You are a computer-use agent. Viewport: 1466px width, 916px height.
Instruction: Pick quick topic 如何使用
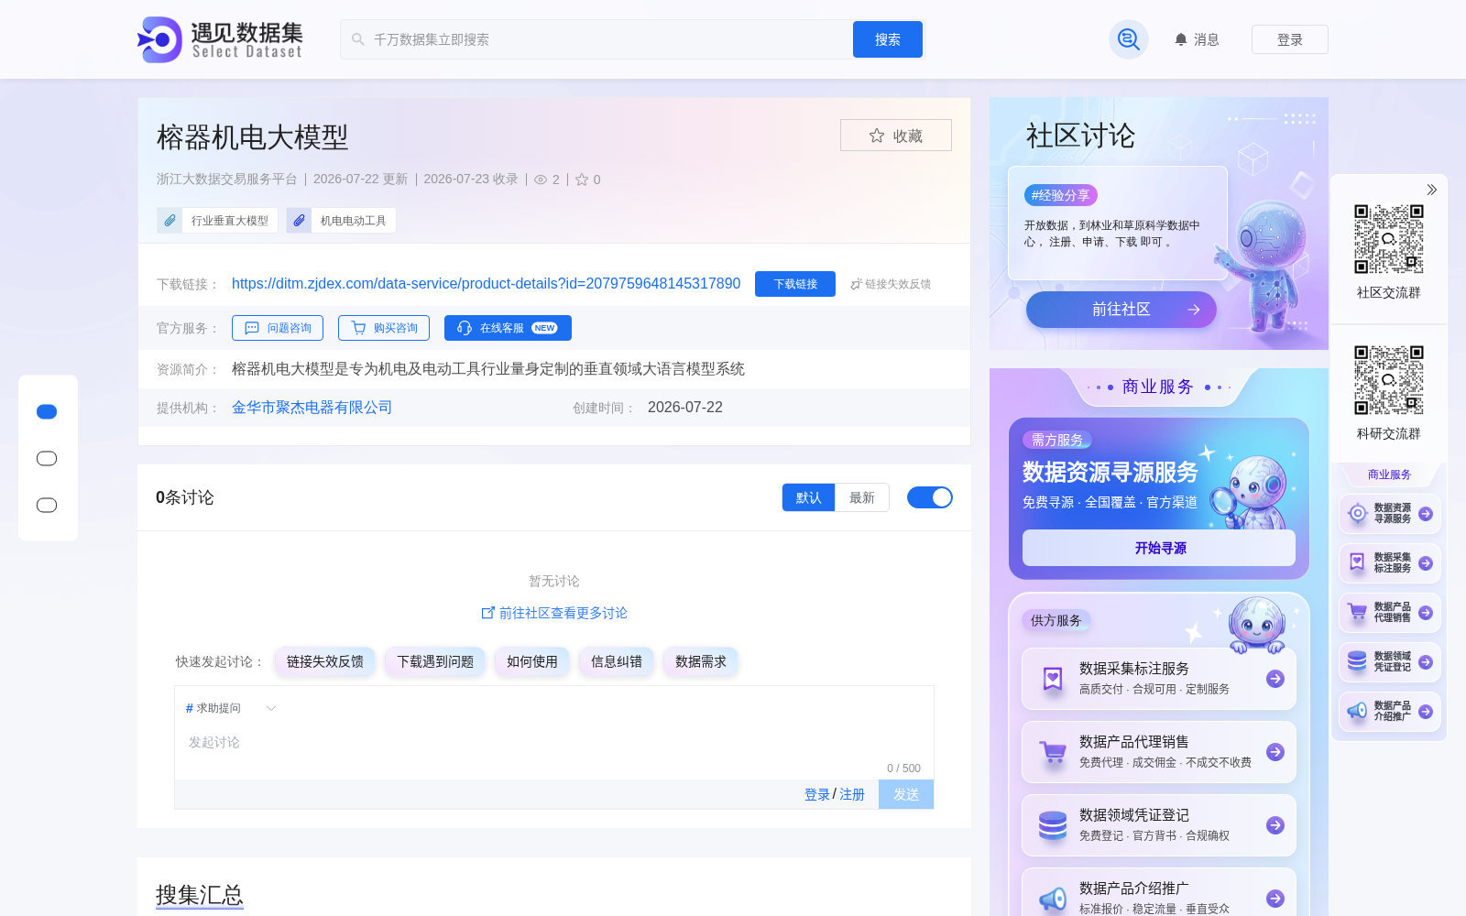click(532, 661)
